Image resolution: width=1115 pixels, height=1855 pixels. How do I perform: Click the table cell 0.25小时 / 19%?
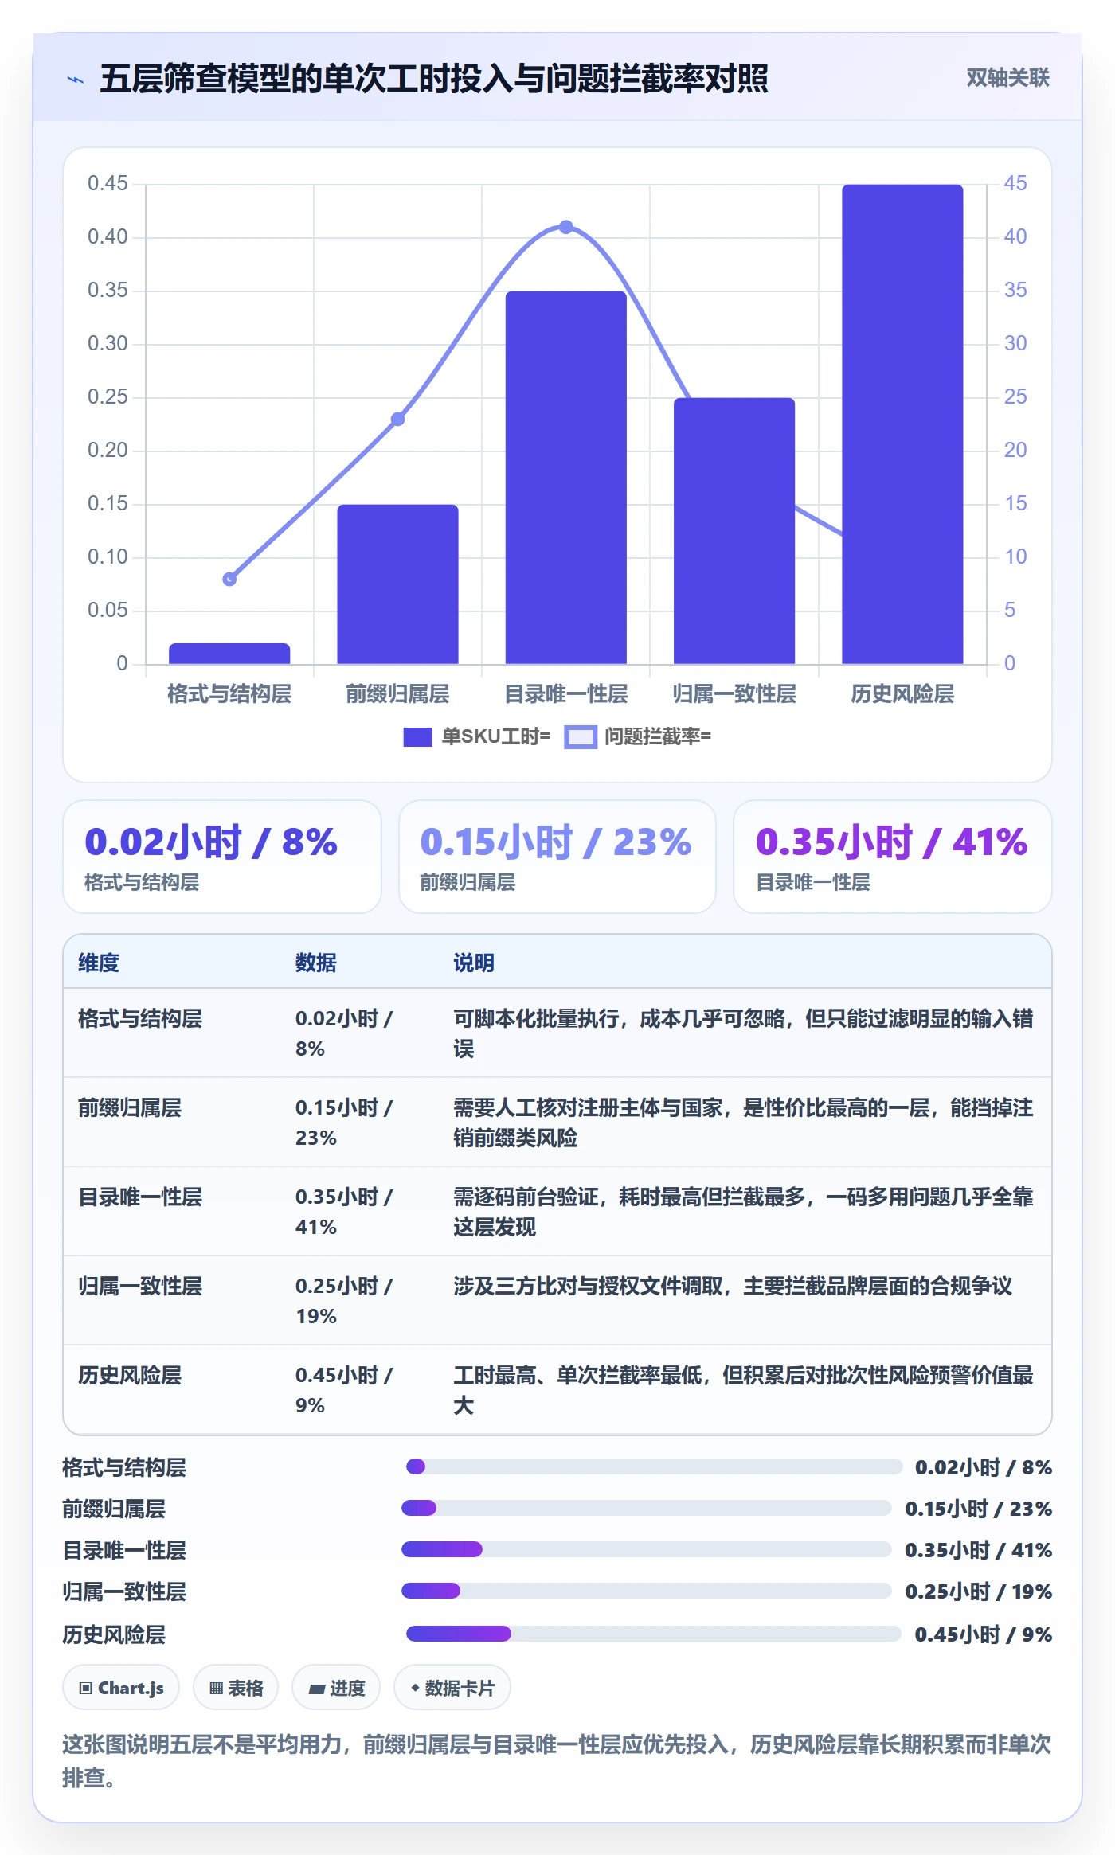[x=344, y=1301]
